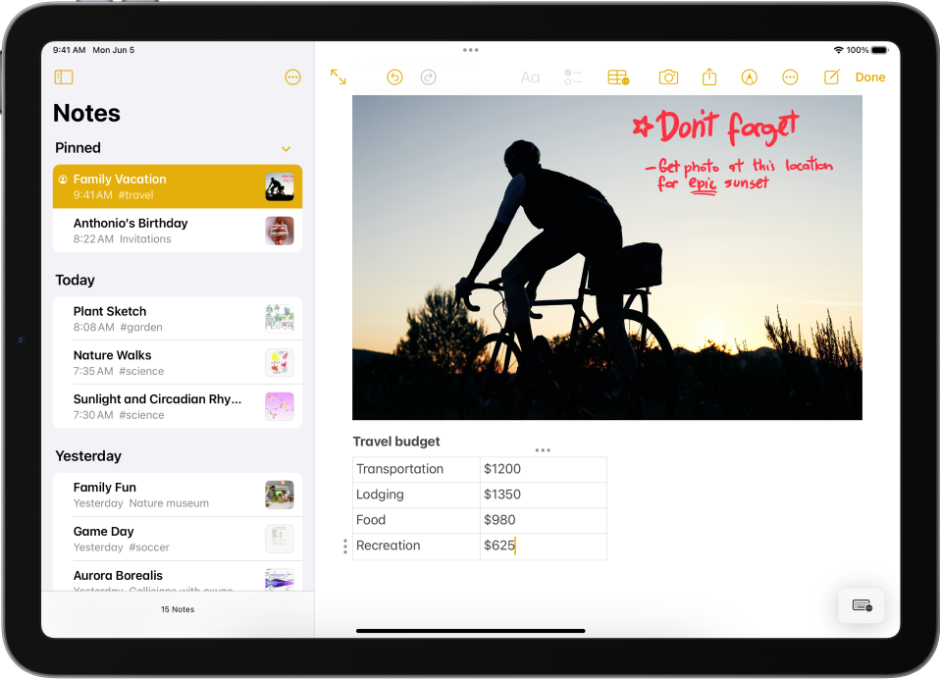
Task: Click the Travel budget heading
Action: coord(396,442)
